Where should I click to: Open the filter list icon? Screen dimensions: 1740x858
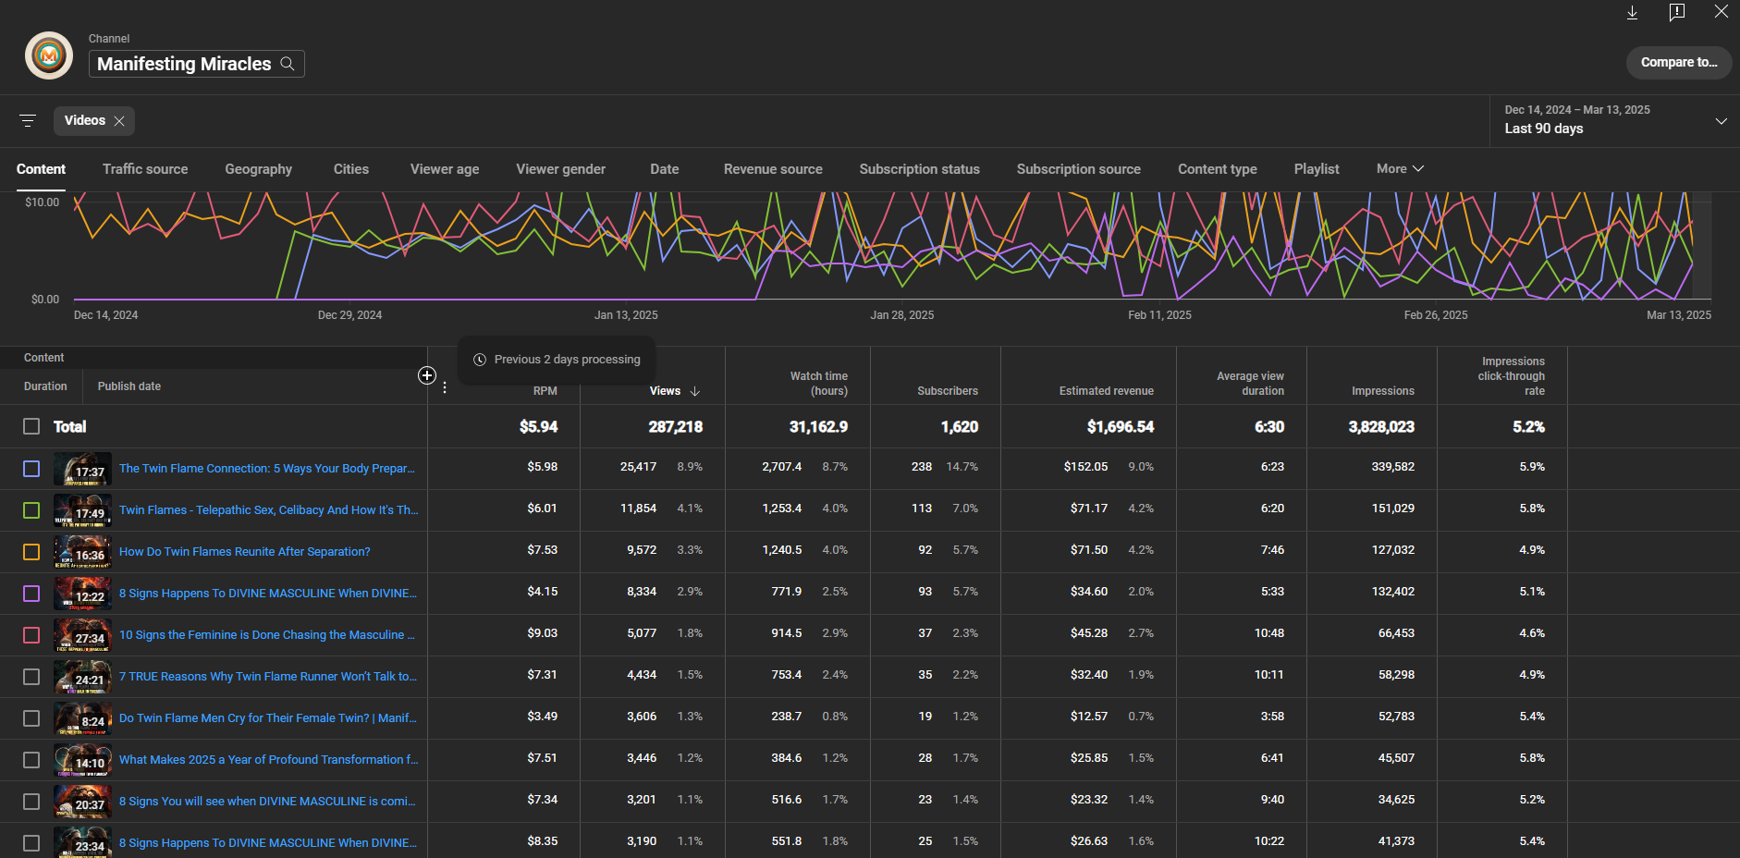tap(28, 121)
